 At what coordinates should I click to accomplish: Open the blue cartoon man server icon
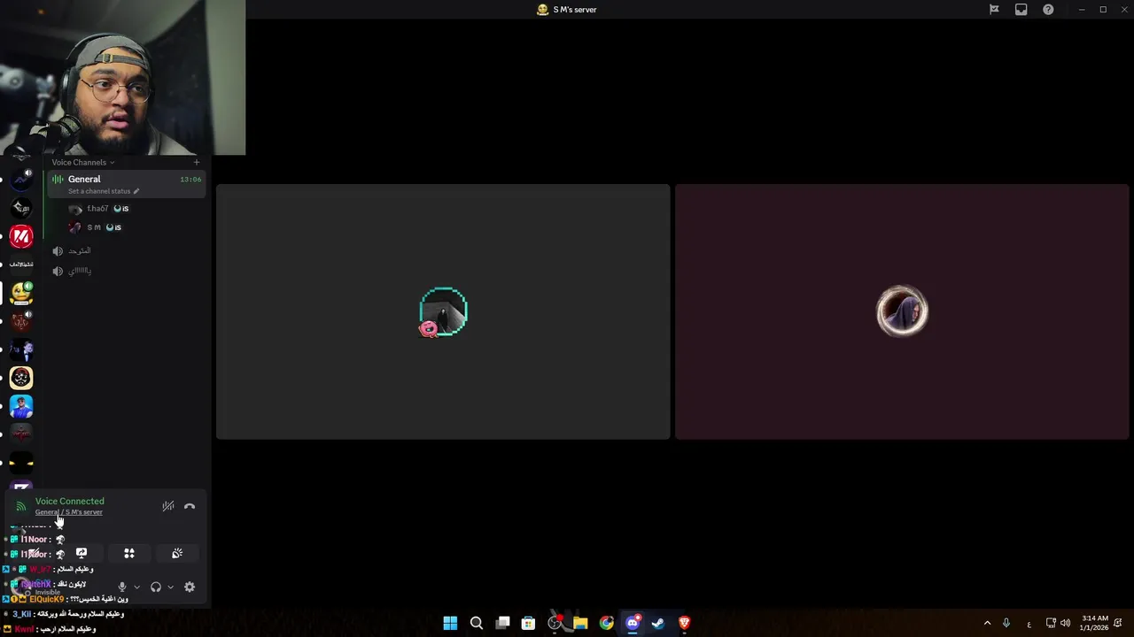(21, 406)
